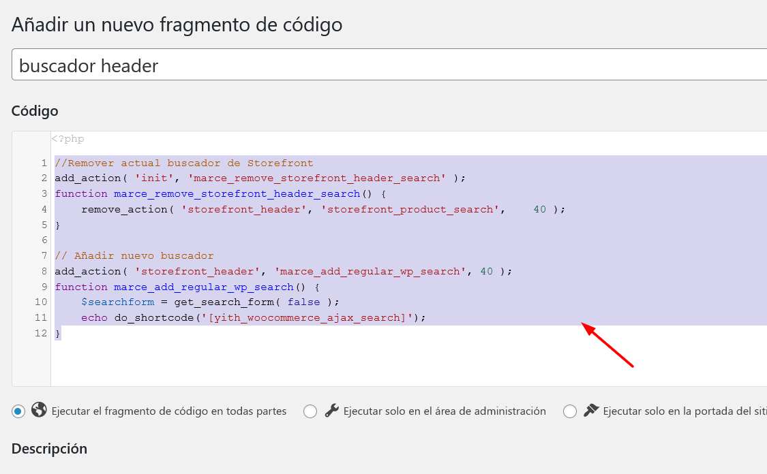Click line number 6 in the gutter

[x=44, y=240]
